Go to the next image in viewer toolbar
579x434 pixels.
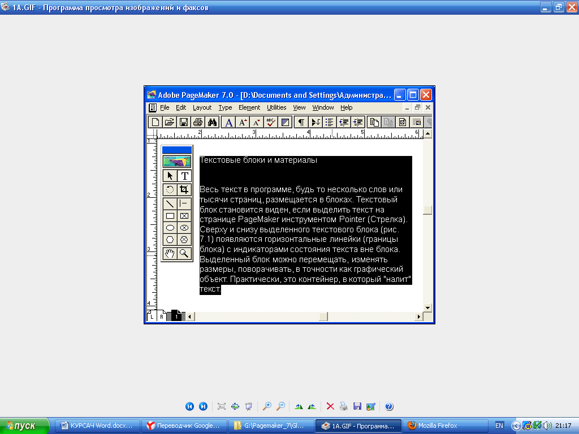tap(203, 406)
